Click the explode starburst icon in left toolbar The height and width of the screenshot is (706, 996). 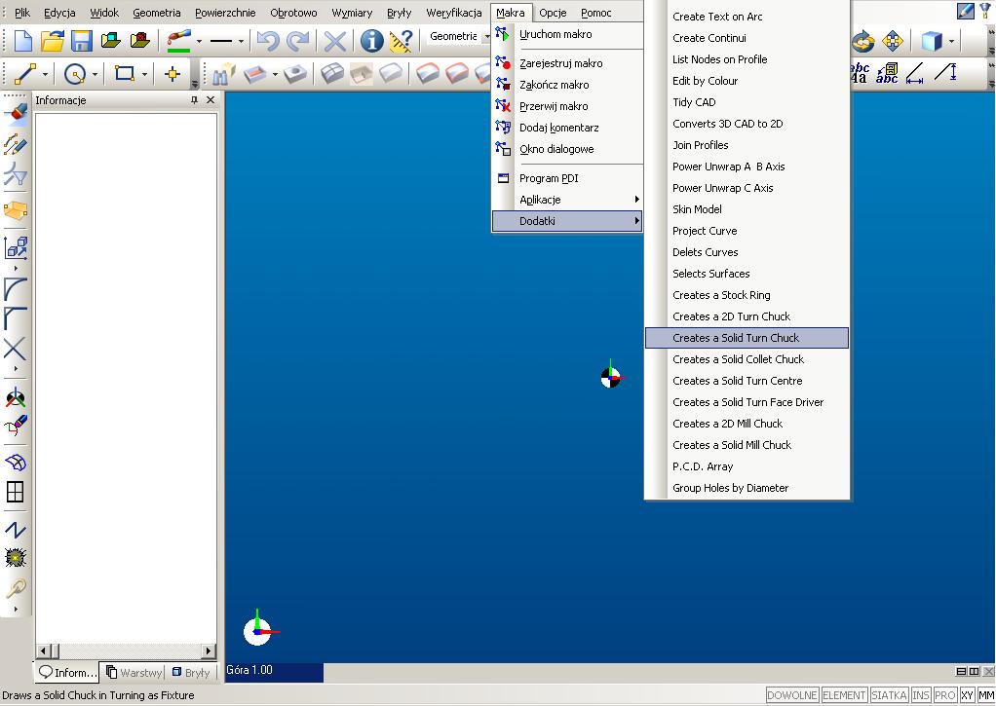pyautogui.click(x=16, y=558)
